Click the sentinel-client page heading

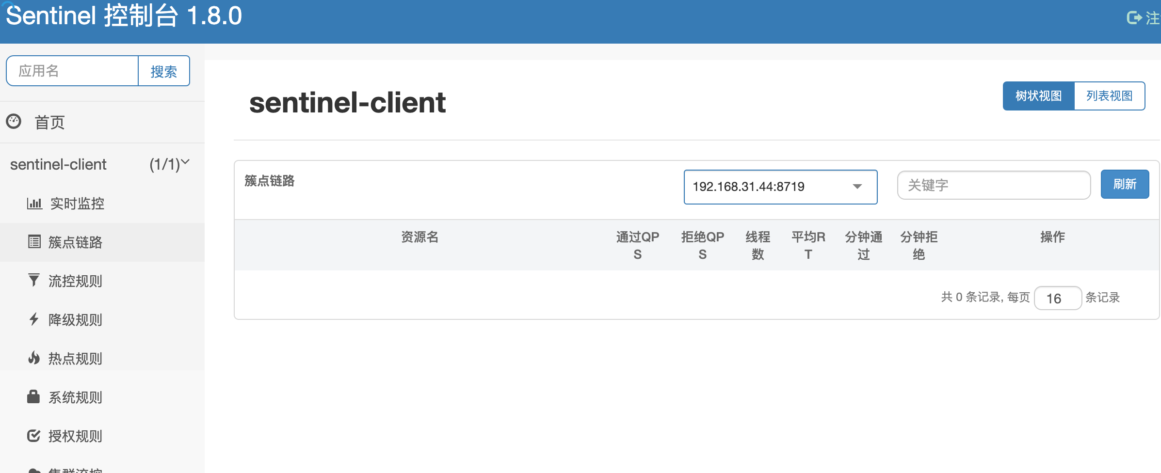(347, 102)
